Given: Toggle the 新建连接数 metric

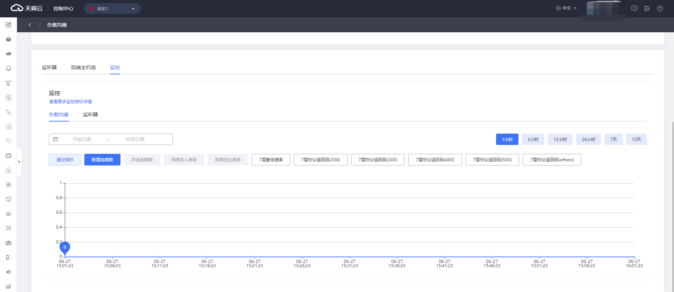Looking at the screenshot, I should pos(102,160).
